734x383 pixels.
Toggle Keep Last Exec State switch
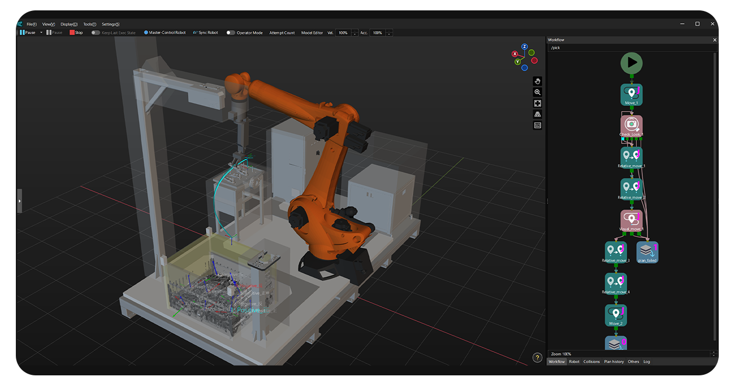pyautogui.click(x=96, y=33)
